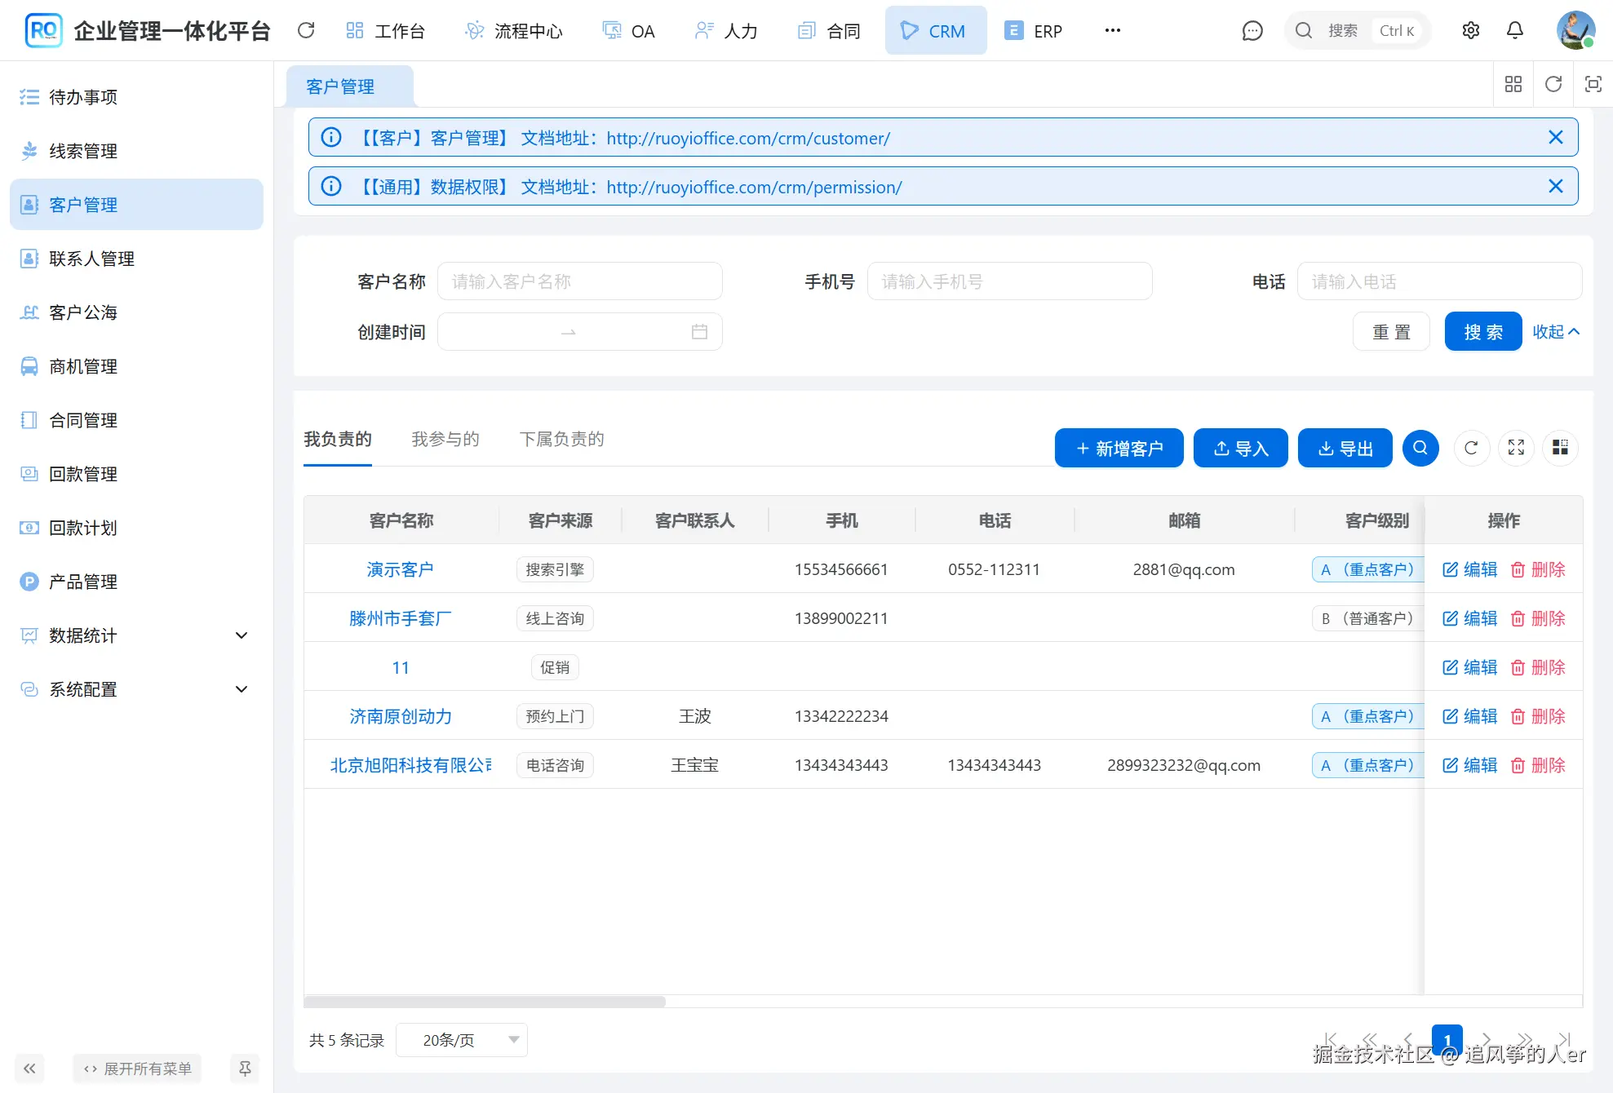Open the 20条/页 page size dropdown
Screen dimensions: 1613x1093
pos(462,1040)
